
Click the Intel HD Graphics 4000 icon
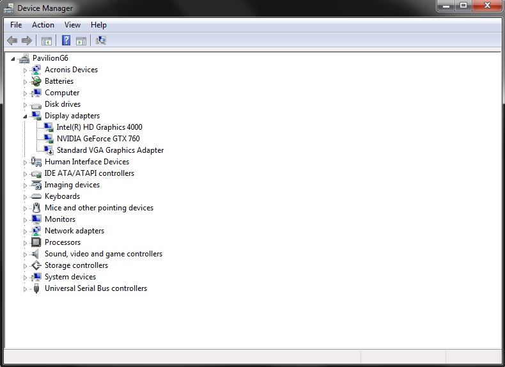49,127
